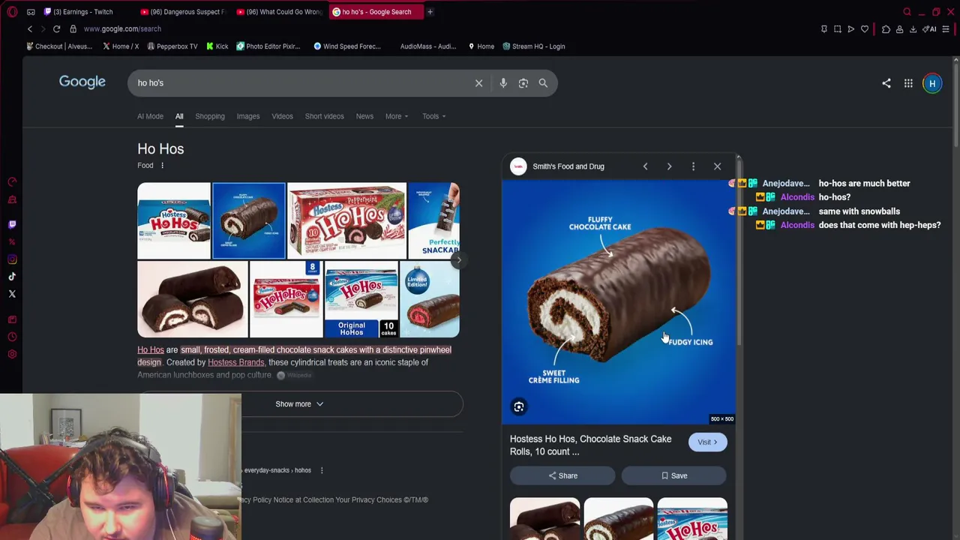Search inside the Ho Hos preview image with Lens
This screenshot has width=960, height=540.
point(519,406)
